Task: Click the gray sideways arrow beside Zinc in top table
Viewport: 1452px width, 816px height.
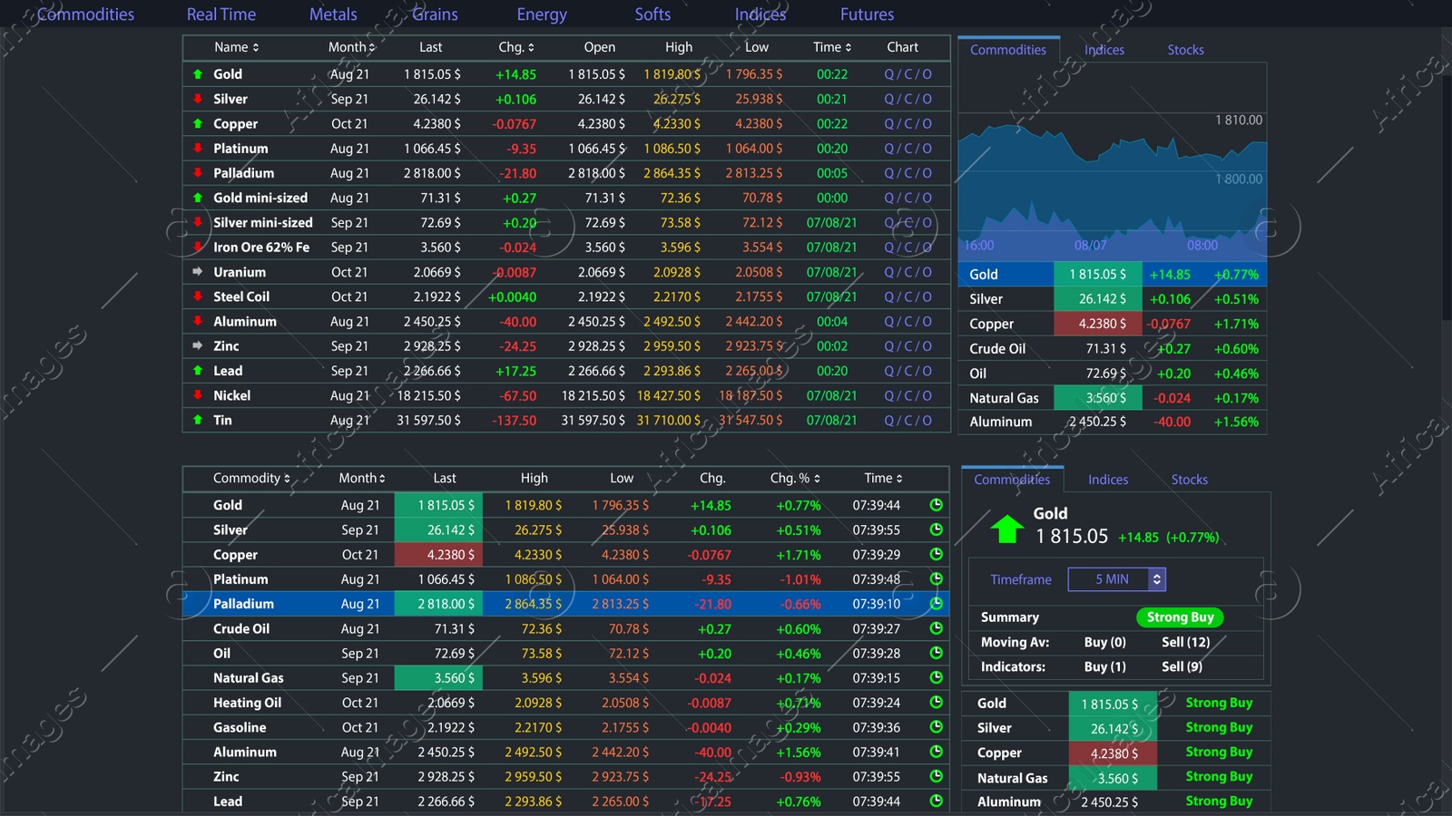Action: click(x=198, y=345)
